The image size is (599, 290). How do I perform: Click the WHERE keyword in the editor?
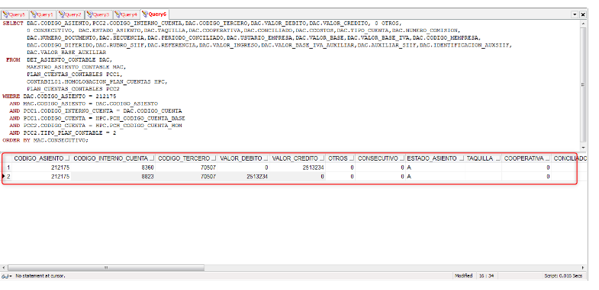point(11,97)
